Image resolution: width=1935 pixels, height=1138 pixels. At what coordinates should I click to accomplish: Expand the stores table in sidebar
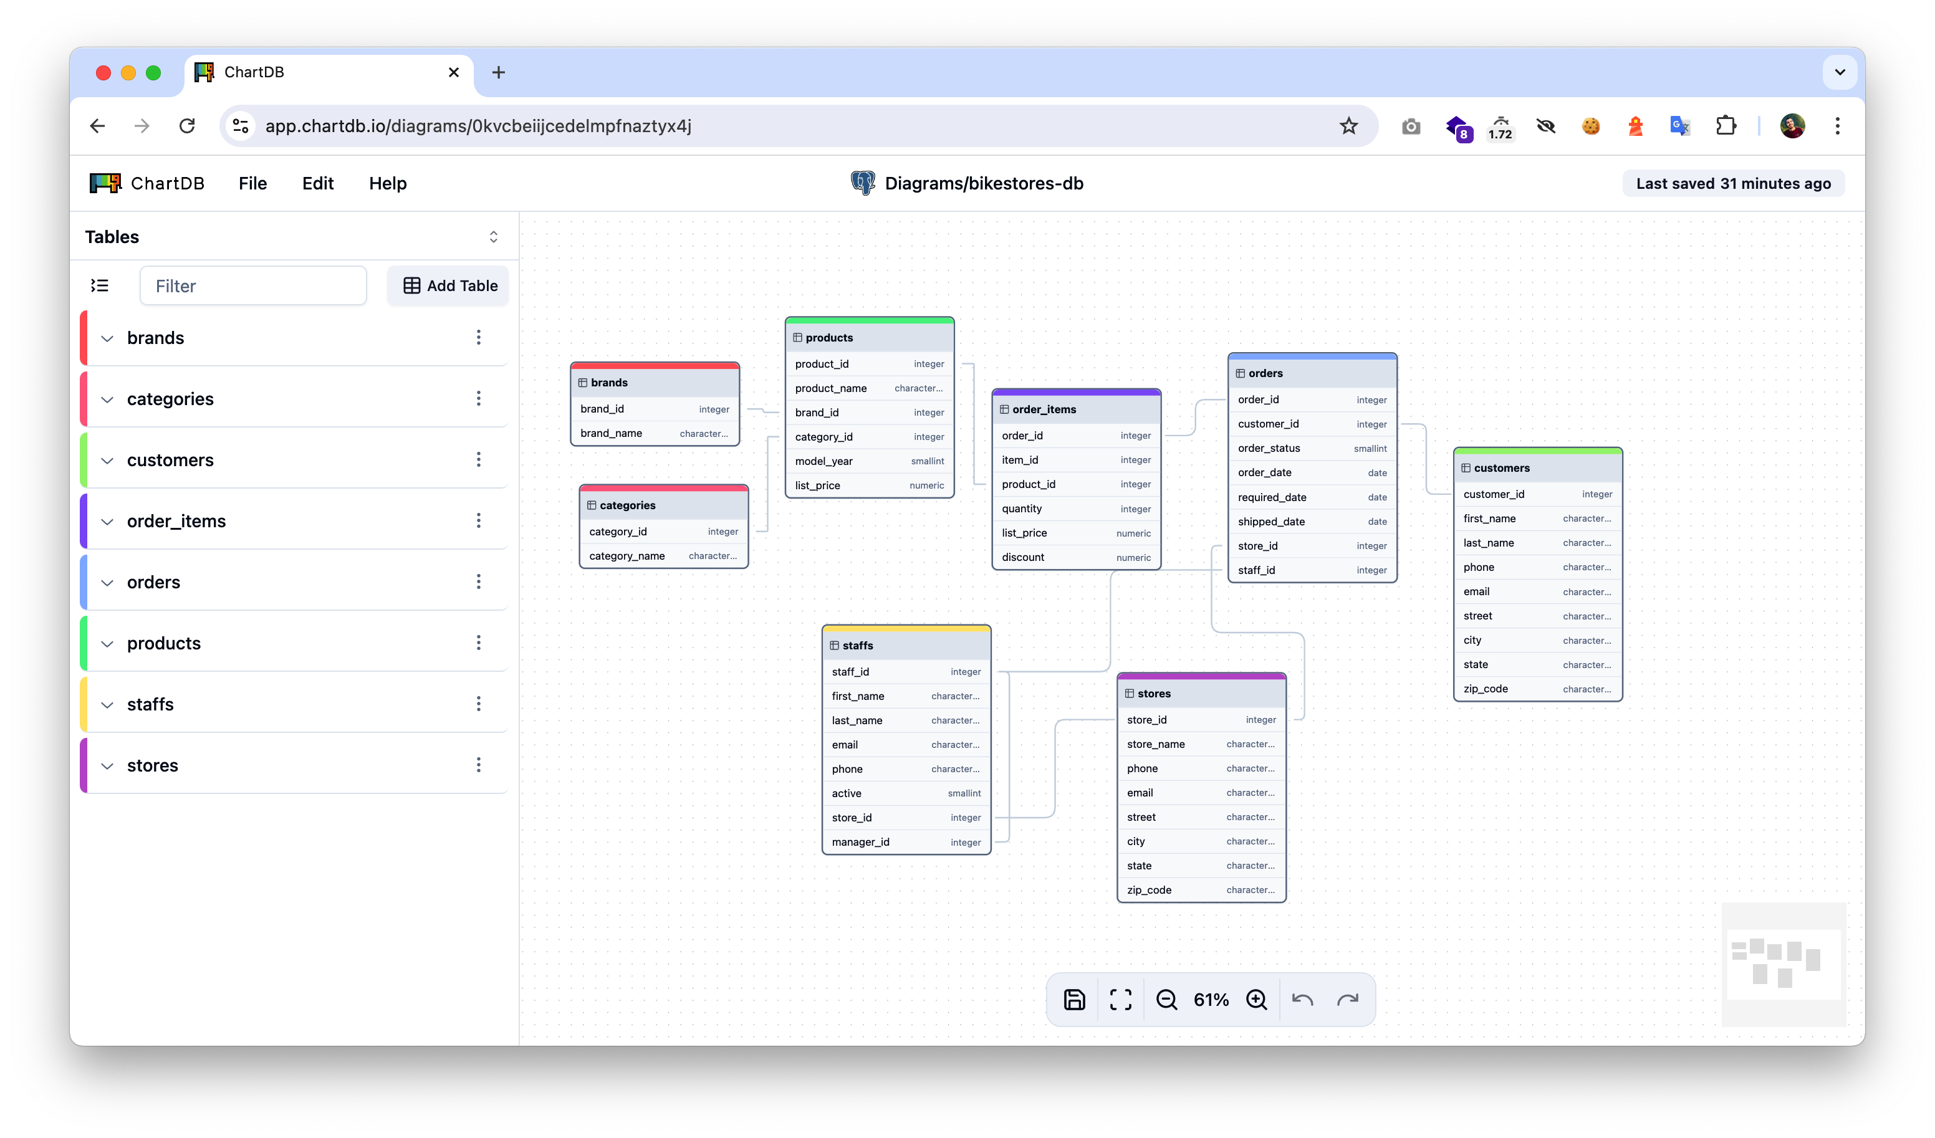(x=107, y=765)
